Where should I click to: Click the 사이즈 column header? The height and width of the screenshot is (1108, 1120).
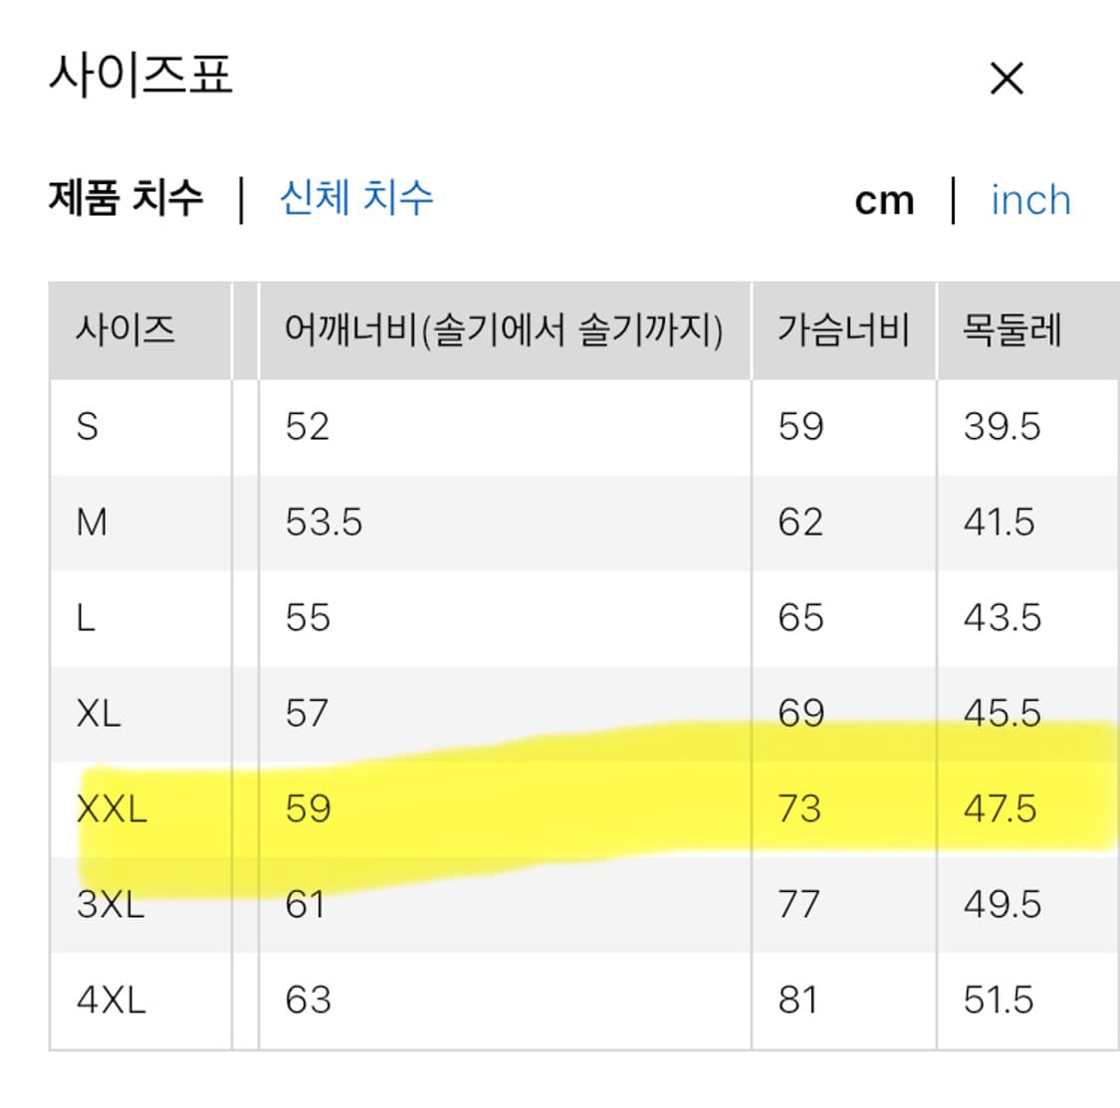(x=126, y=329)
